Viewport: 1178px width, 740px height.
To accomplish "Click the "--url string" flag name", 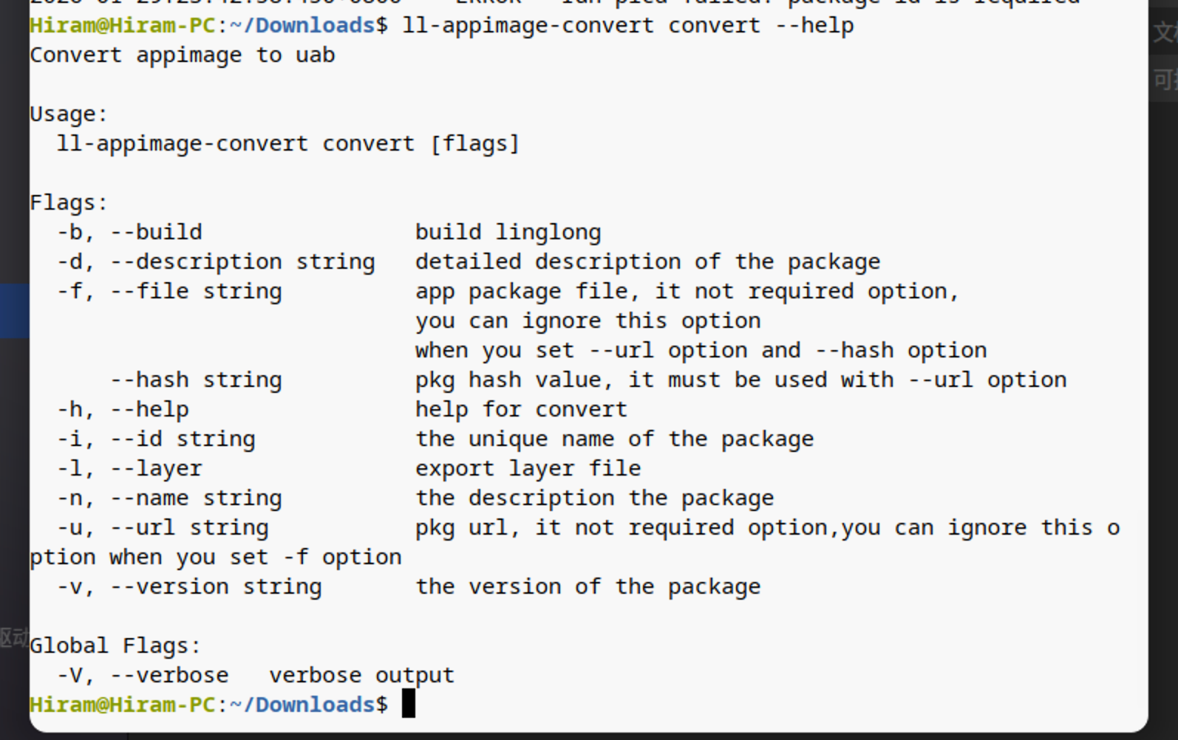I will tap(189, 527).
